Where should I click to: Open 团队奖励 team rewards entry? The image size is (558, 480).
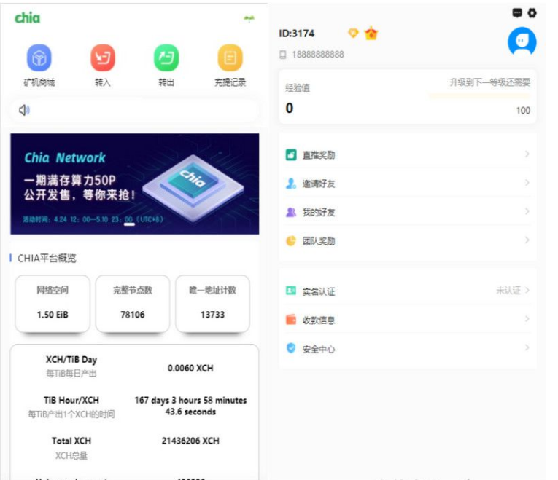[319, 240]
